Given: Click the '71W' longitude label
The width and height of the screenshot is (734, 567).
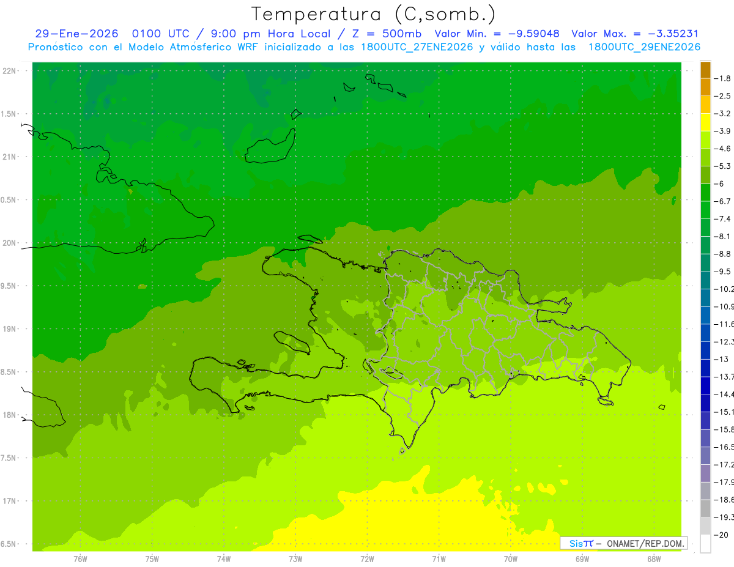Looking at the screenshot, I should 439,558.
